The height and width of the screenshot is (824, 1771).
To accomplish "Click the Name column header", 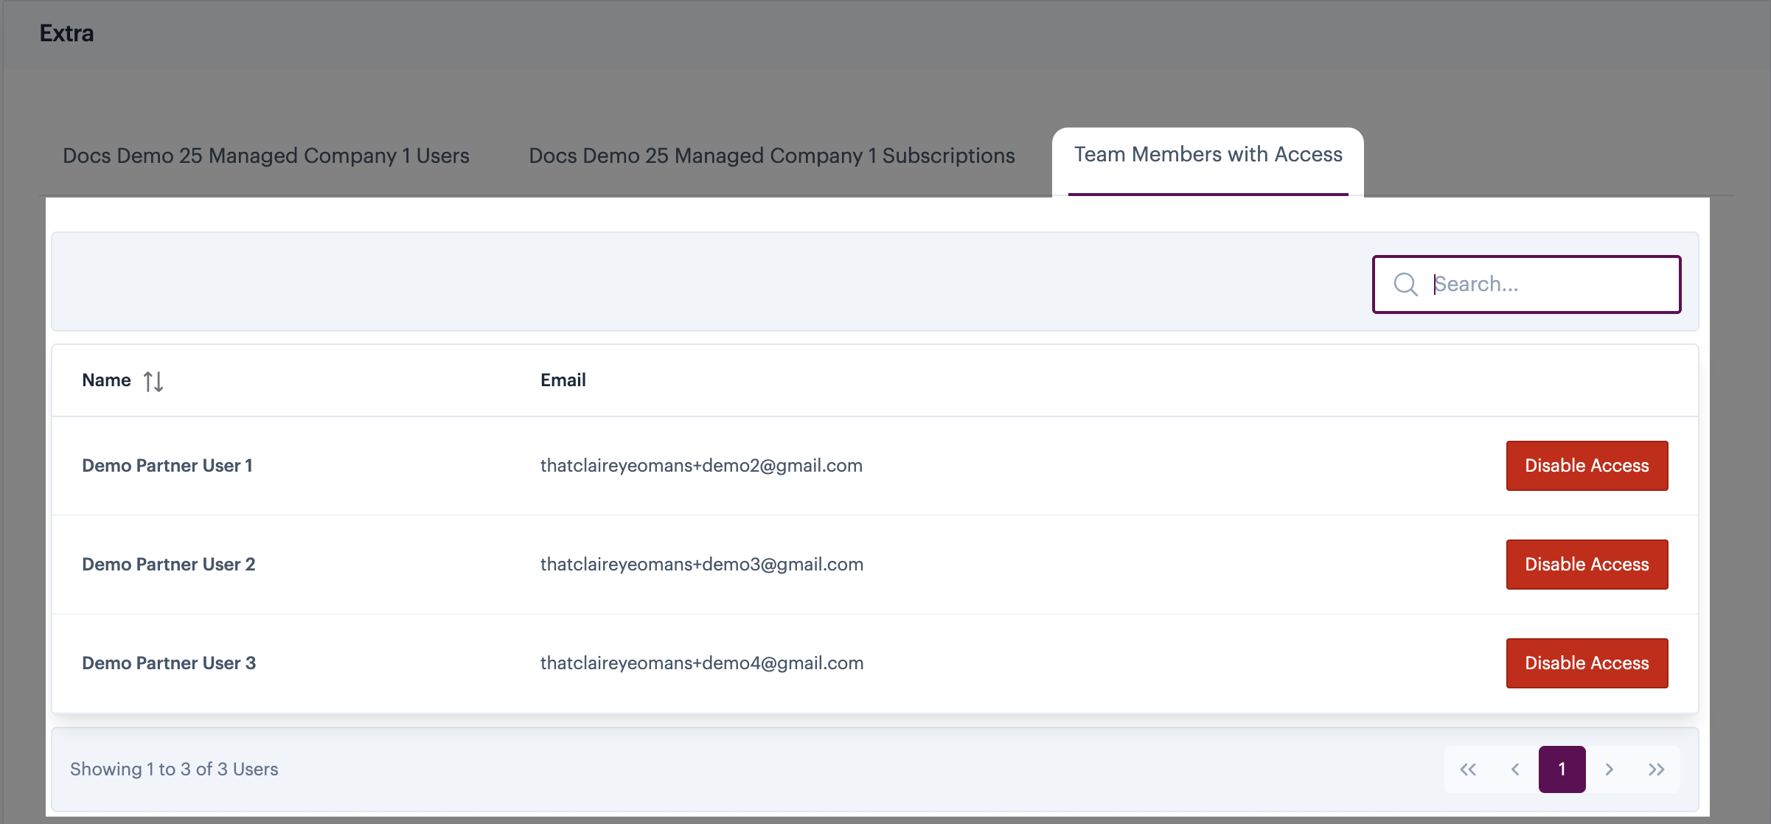I will tap(106, 380).
